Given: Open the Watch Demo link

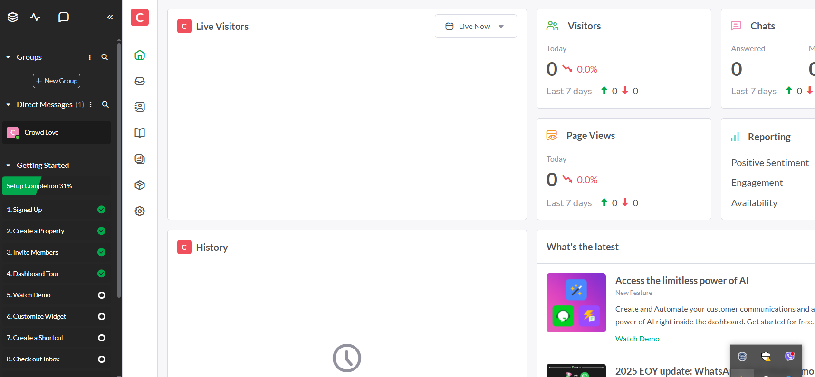Looking at the screenshot, I should 637,339.
